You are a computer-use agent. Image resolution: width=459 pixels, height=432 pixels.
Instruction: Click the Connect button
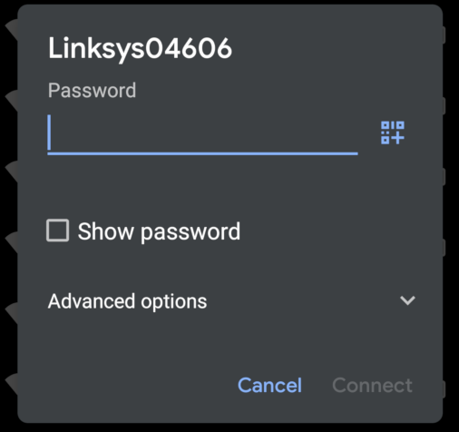coord(372,385)
